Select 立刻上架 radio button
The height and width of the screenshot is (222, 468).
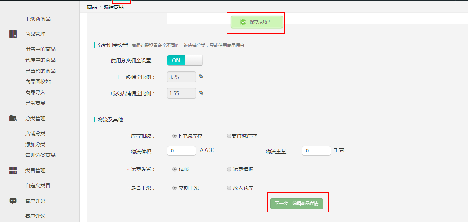click(x=175, y=188)
